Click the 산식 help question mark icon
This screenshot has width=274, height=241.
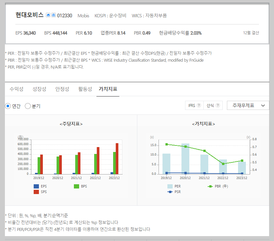tap(217, 105)
